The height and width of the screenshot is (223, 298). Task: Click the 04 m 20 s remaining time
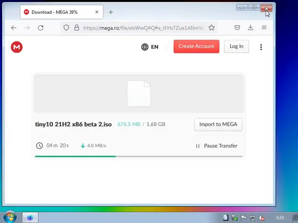pos(58,145)
